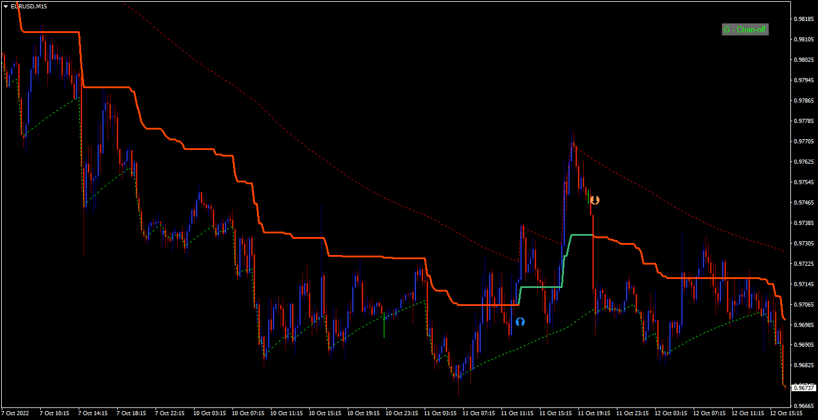Click the 0.98185 price level
818x420 pixels.
point(803,19)
